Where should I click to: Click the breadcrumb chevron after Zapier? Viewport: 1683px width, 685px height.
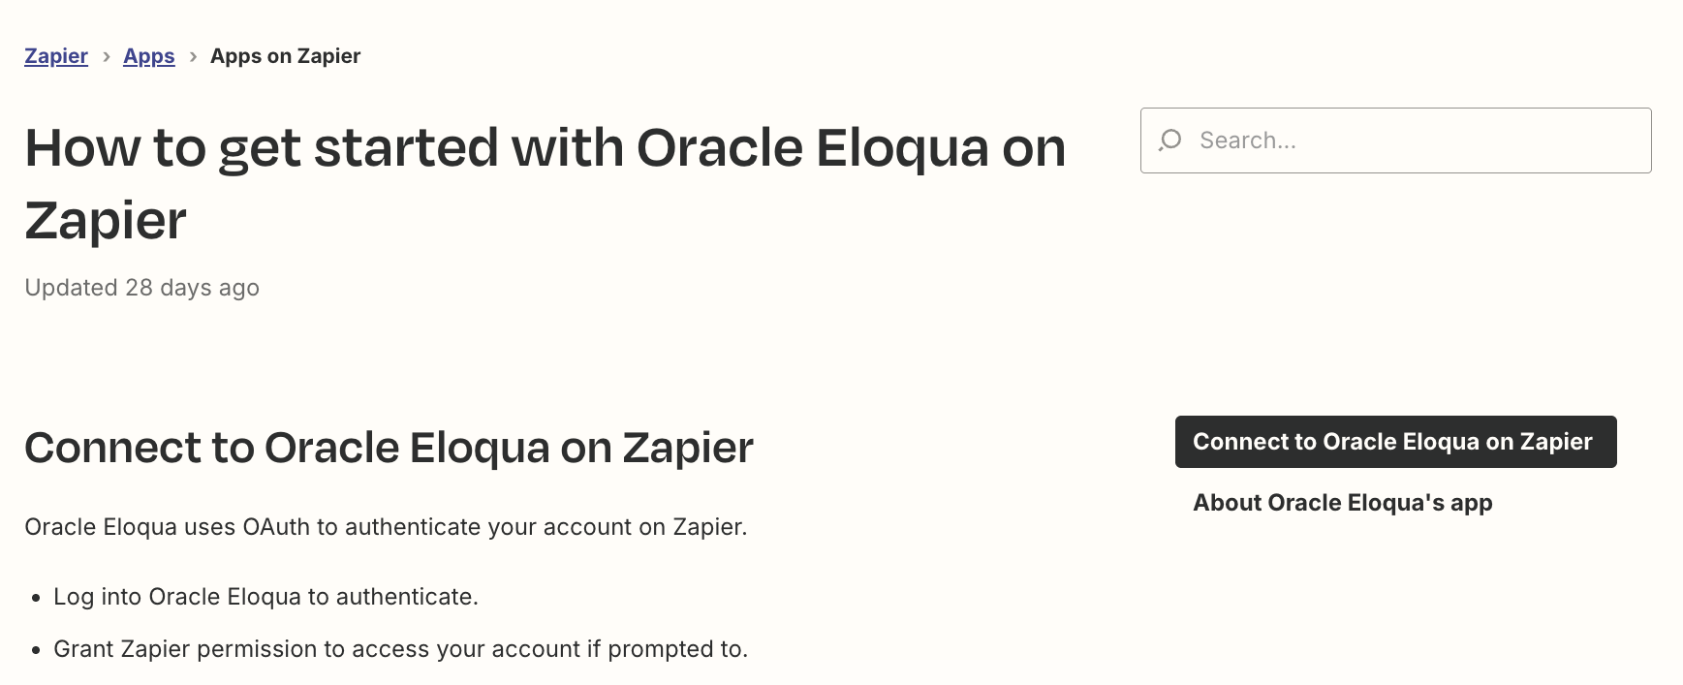tap(106, 57)
